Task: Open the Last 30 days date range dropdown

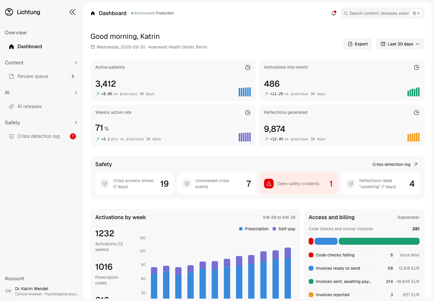Action: [400, 44]
